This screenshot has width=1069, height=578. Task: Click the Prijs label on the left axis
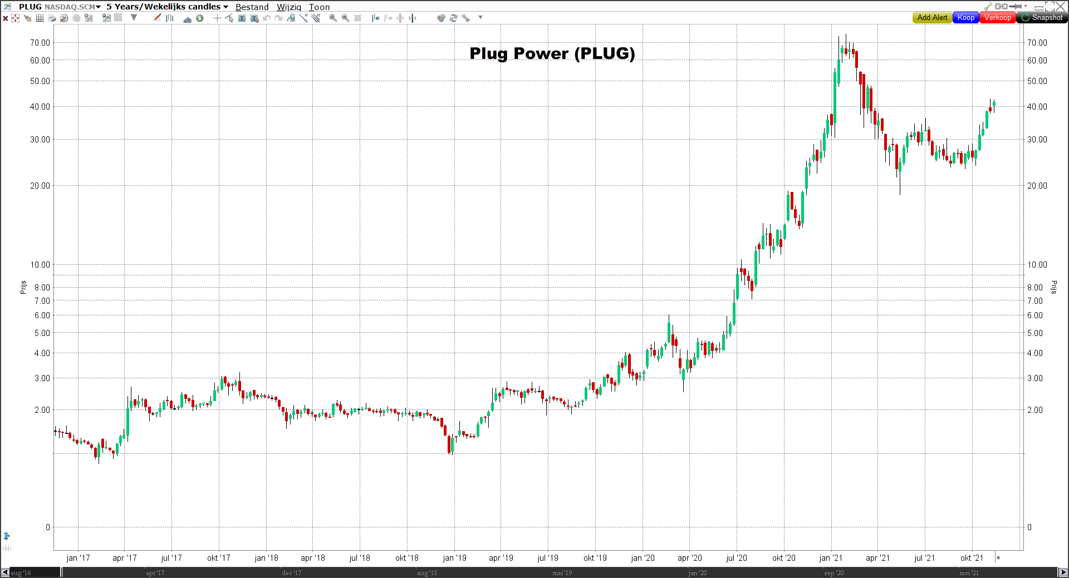[x=23, y=287]
